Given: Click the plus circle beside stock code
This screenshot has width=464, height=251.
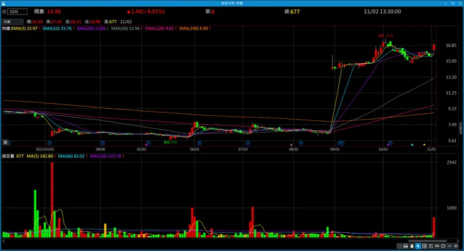Looking at the screenshot, I should click(4, 12).
